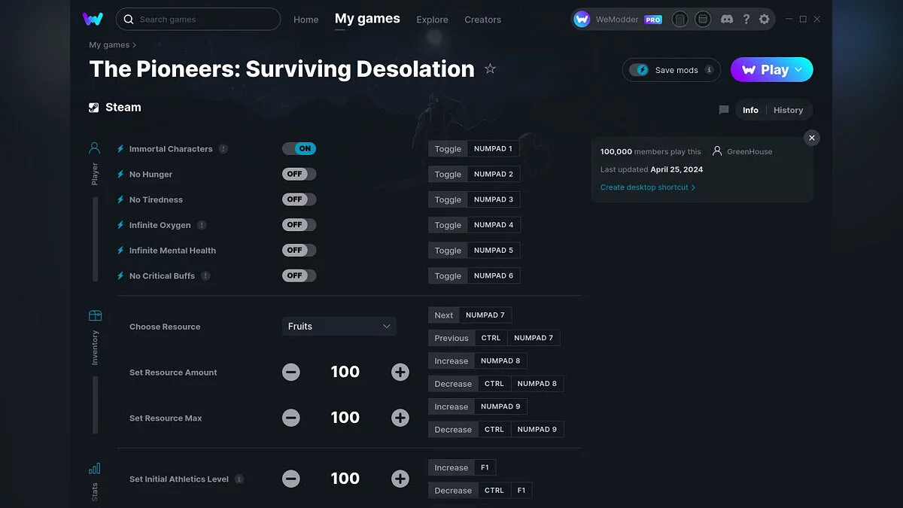Decrease Set Resource Max with minus
The image size is (903, 508).
point(291,418)
